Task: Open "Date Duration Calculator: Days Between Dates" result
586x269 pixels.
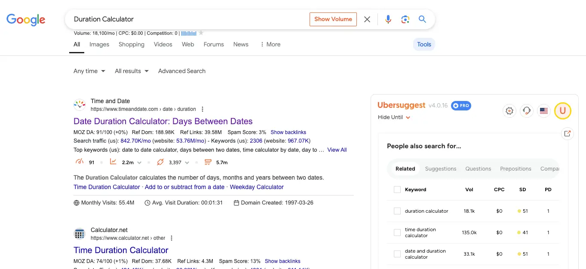Action: [x=163, y=121]
